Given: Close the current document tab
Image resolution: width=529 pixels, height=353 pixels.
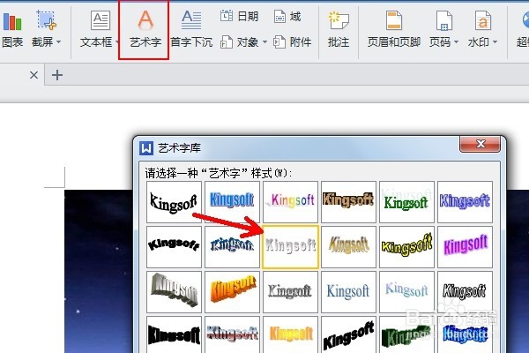Looking at the screenshot, I should coord(34,75).
